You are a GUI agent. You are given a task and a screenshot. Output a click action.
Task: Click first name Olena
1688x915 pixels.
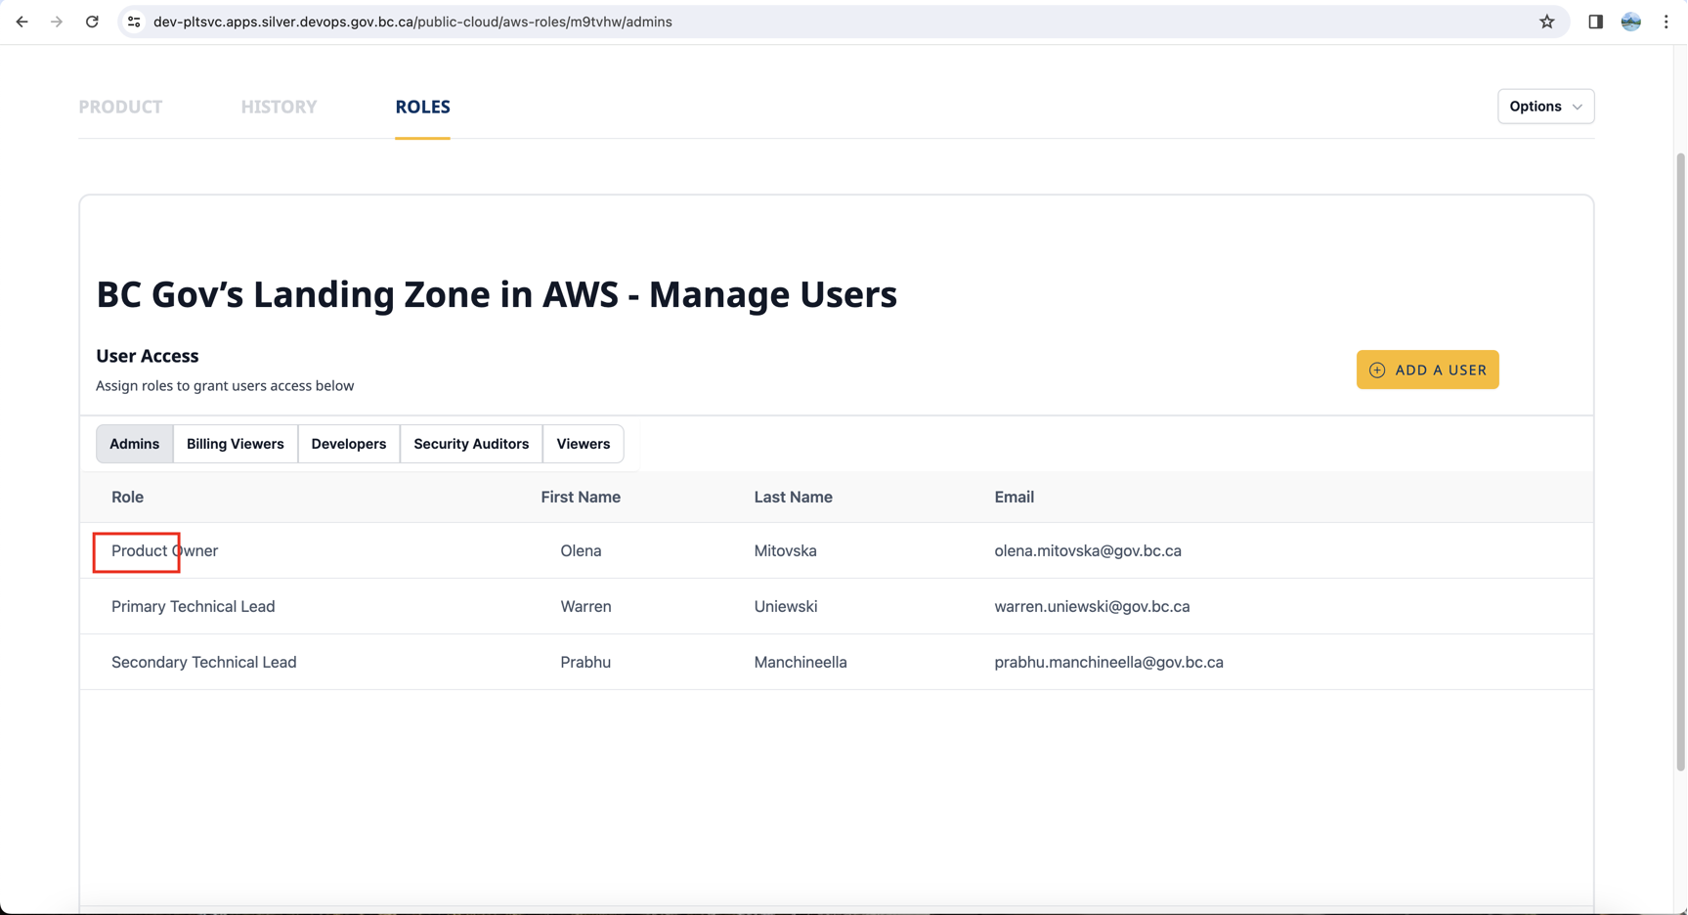click(581, 550)
